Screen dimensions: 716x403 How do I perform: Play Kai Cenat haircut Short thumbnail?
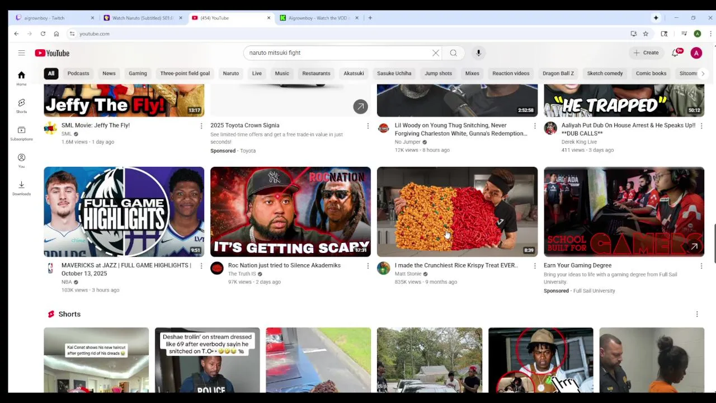[96, 360]
